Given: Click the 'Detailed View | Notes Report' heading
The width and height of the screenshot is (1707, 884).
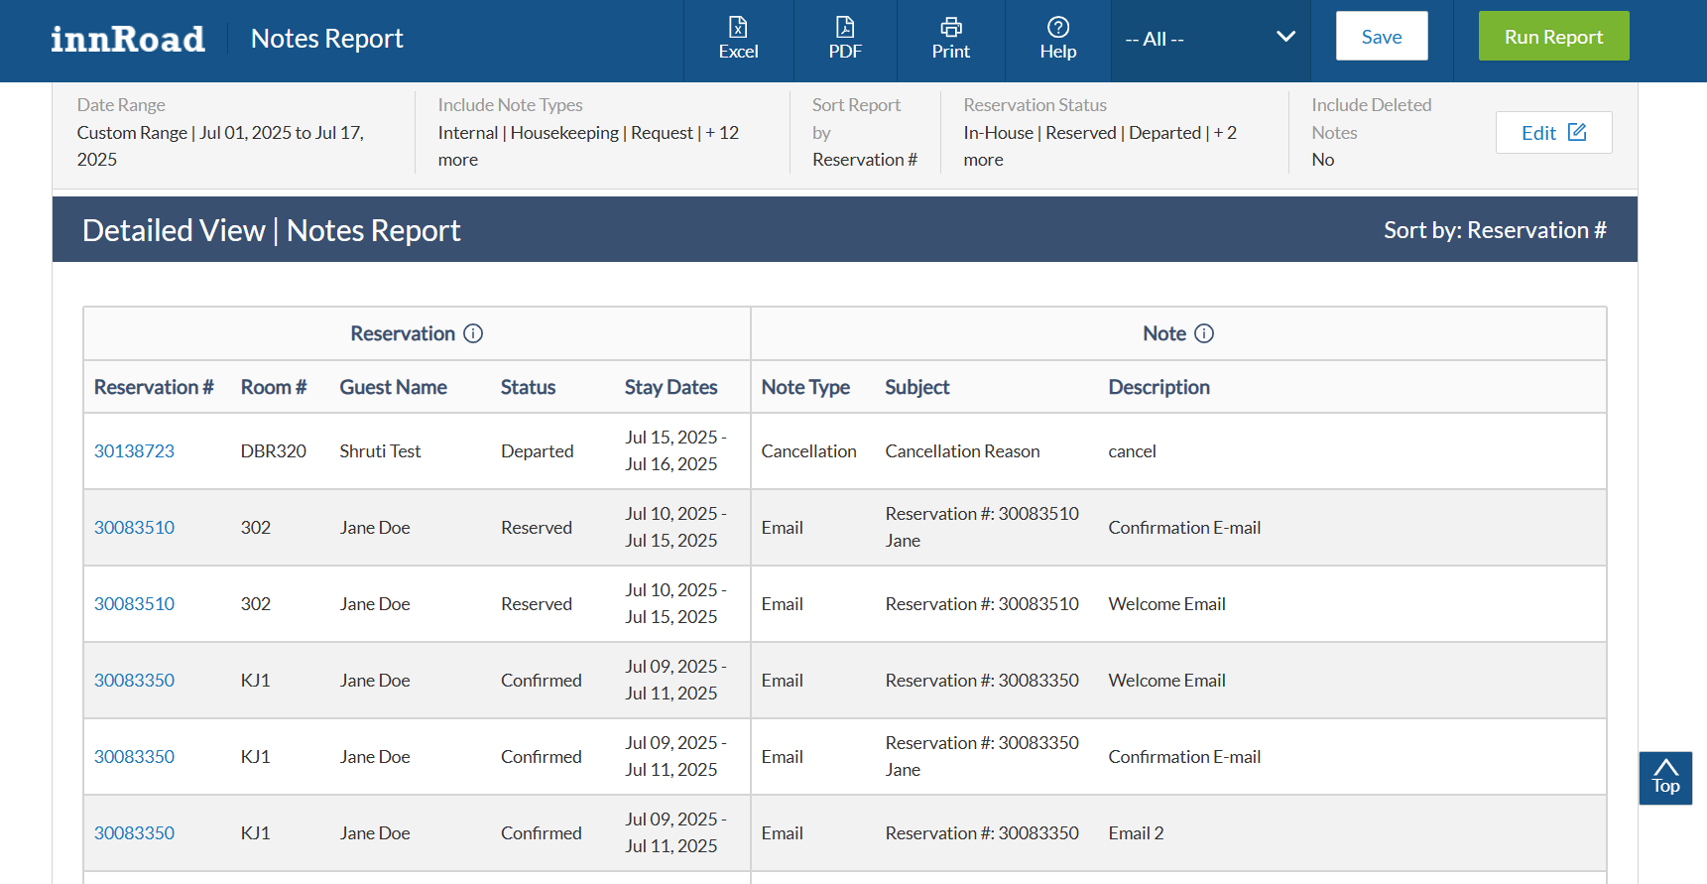Looking at the screenshot, I should point(272,230).
